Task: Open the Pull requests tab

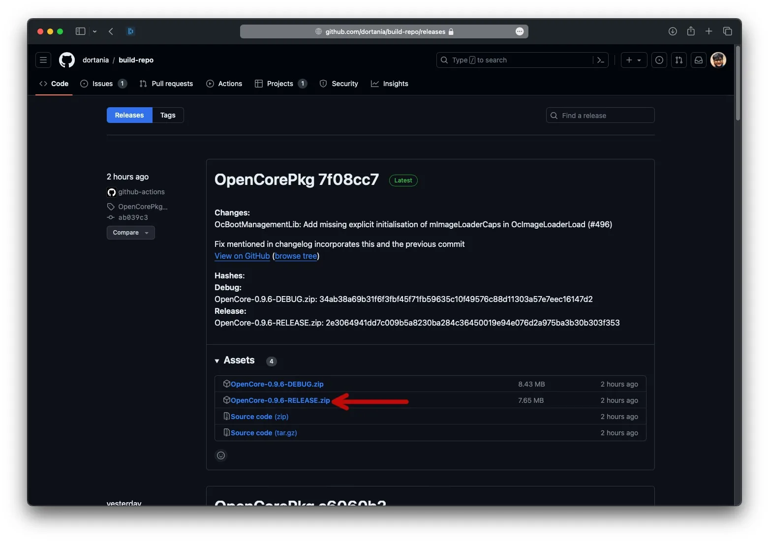Action: 166,84
